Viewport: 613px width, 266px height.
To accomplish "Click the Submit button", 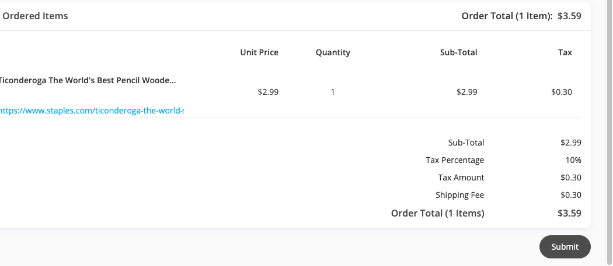I will point(565,246).
